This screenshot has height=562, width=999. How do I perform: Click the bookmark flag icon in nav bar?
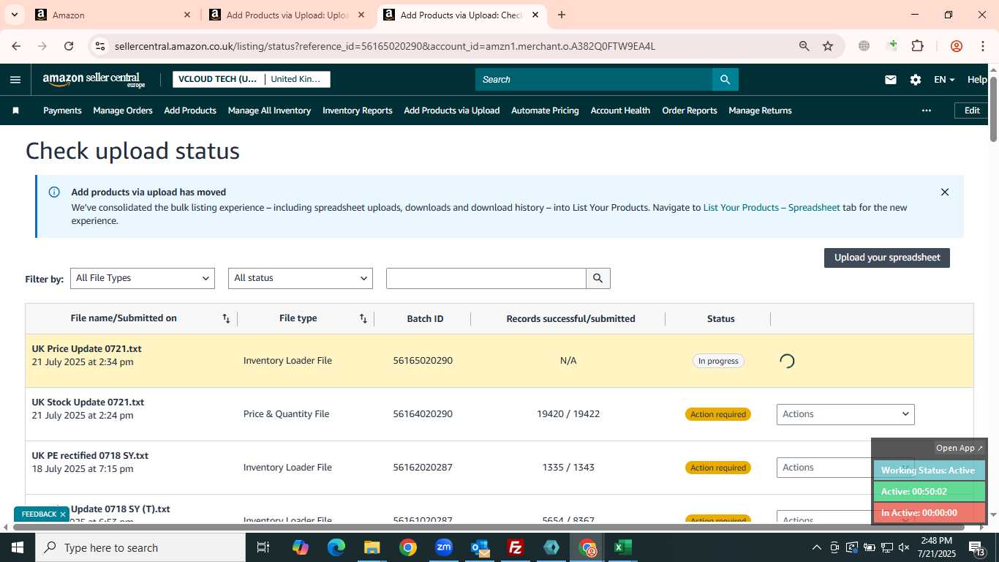(15, 110)
